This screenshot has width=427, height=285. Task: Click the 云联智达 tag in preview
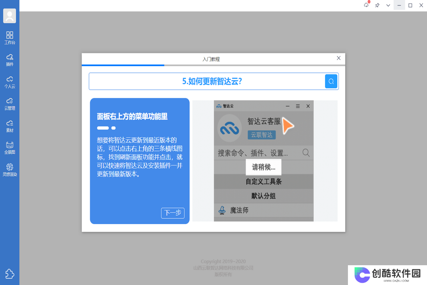click(x=262, y=135)
